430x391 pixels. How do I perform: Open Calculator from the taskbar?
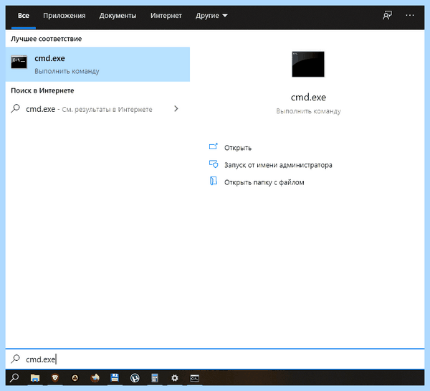click(x=155, y=378)
